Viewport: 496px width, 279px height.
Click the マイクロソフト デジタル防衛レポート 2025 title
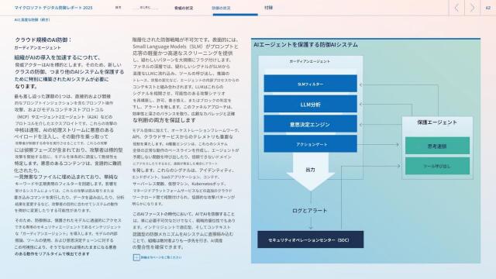pos(53,8)
